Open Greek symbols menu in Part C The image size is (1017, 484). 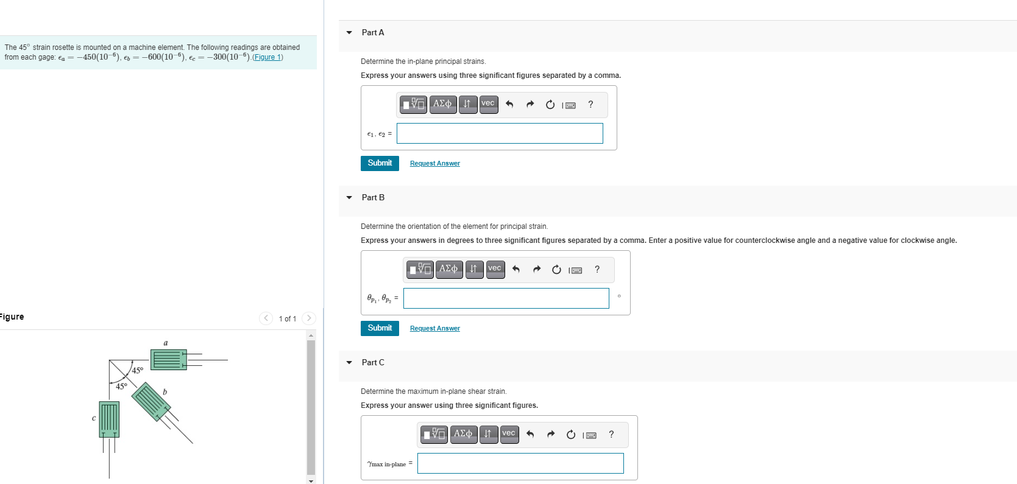click(x=464, y=434)
